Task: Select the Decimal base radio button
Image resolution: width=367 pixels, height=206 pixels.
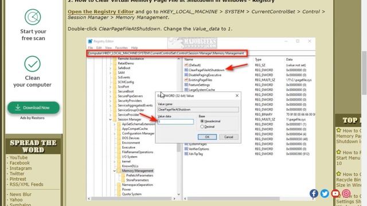Action: [202, 126]
